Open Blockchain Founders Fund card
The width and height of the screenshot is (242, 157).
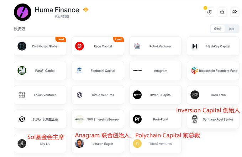coord(213,70)
